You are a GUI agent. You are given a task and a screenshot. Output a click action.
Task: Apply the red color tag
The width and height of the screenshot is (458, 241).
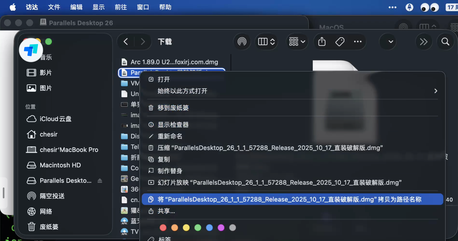point(163,228)
